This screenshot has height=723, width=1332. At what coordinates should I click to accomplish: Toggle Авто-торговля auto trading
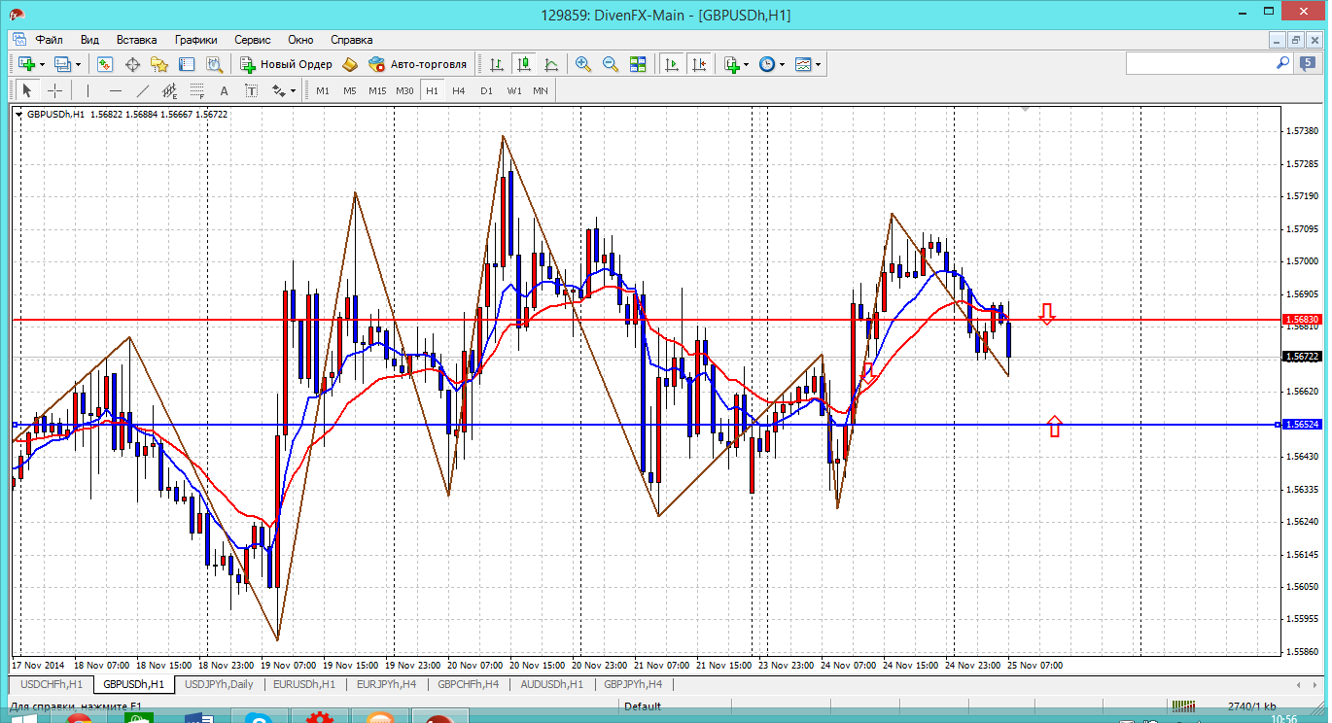pyautogui.click(x=418, y=64)
